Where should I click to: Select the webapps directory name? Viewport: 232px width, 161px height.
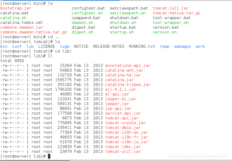[182, 46]
